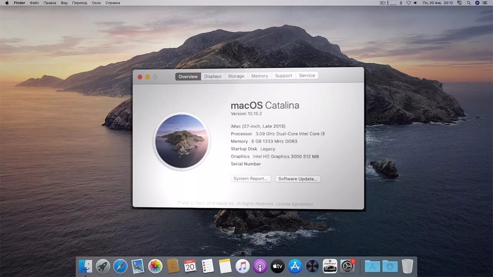Open System Preferences with update badge

click(x=347, y=266)
